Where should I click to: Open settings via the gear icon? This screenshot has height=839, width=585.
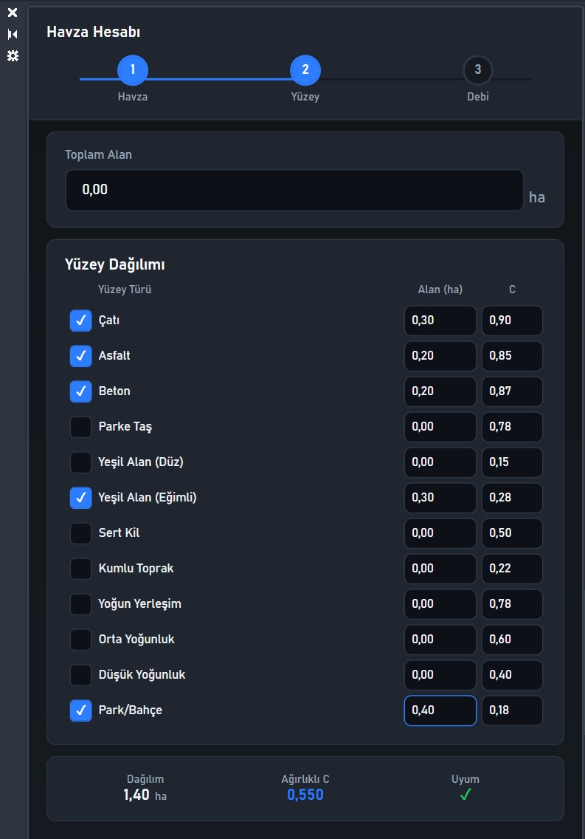tap(13, 55)
